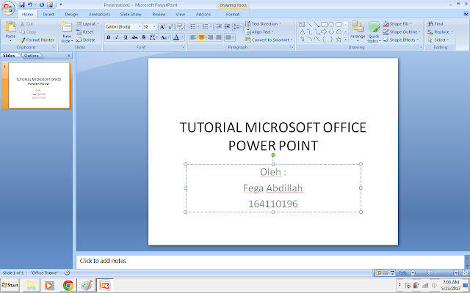Open the Drawing Tools Format tab
470x293 pixels.
[x=233, y=14]
